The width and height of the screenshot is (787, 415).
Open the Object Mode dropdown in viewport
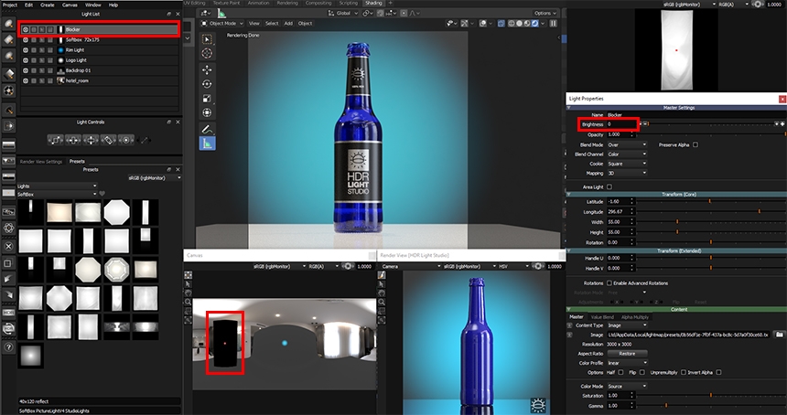click(x=221, y=23)
